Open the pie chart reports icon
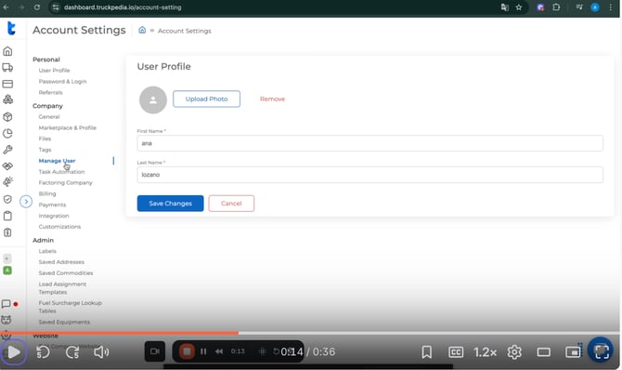This screenshot has height=370, width=622. coord(7,133)
